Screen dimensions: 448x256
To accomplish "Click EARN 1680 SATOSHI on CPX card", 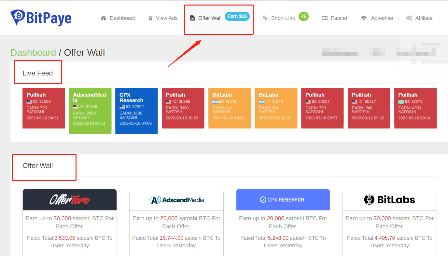I will [132, 115].
